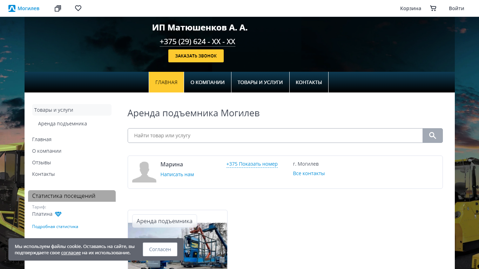This screenshot has width=479, height=269.
Task: Open Контакты in the sidebar
Action: 43,174
